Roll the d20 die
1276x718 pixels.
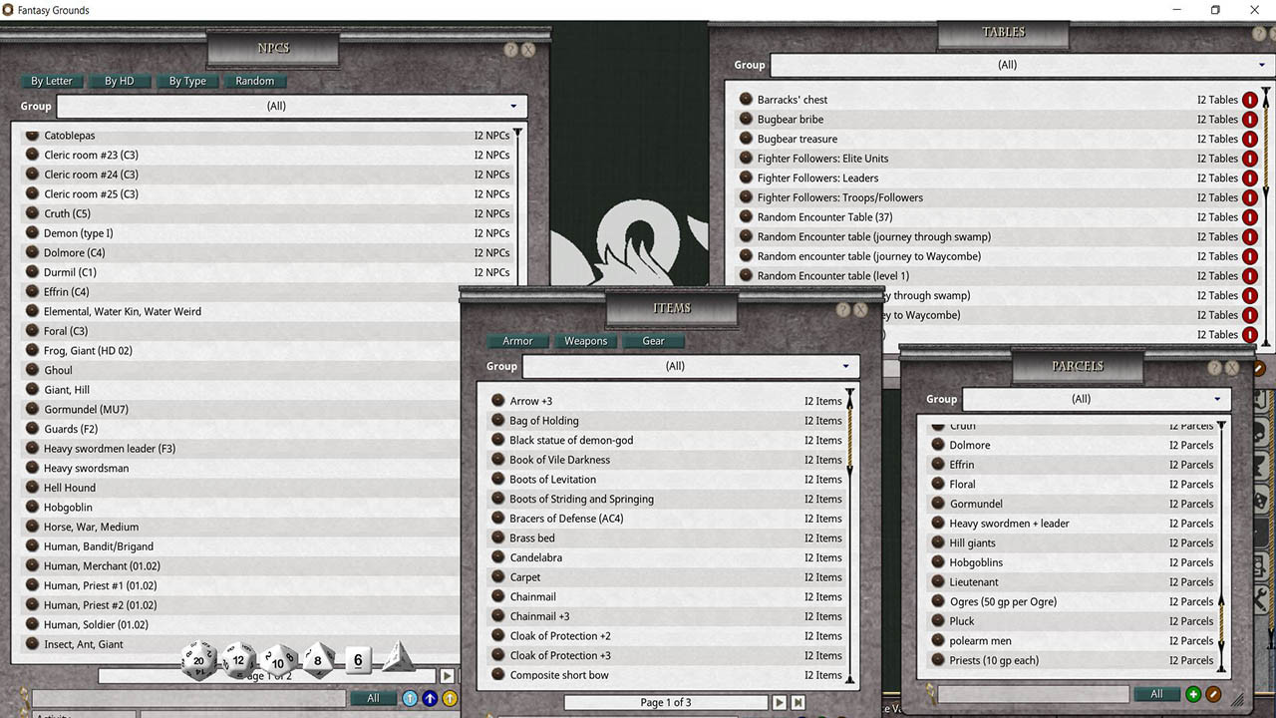click(198, 660)
